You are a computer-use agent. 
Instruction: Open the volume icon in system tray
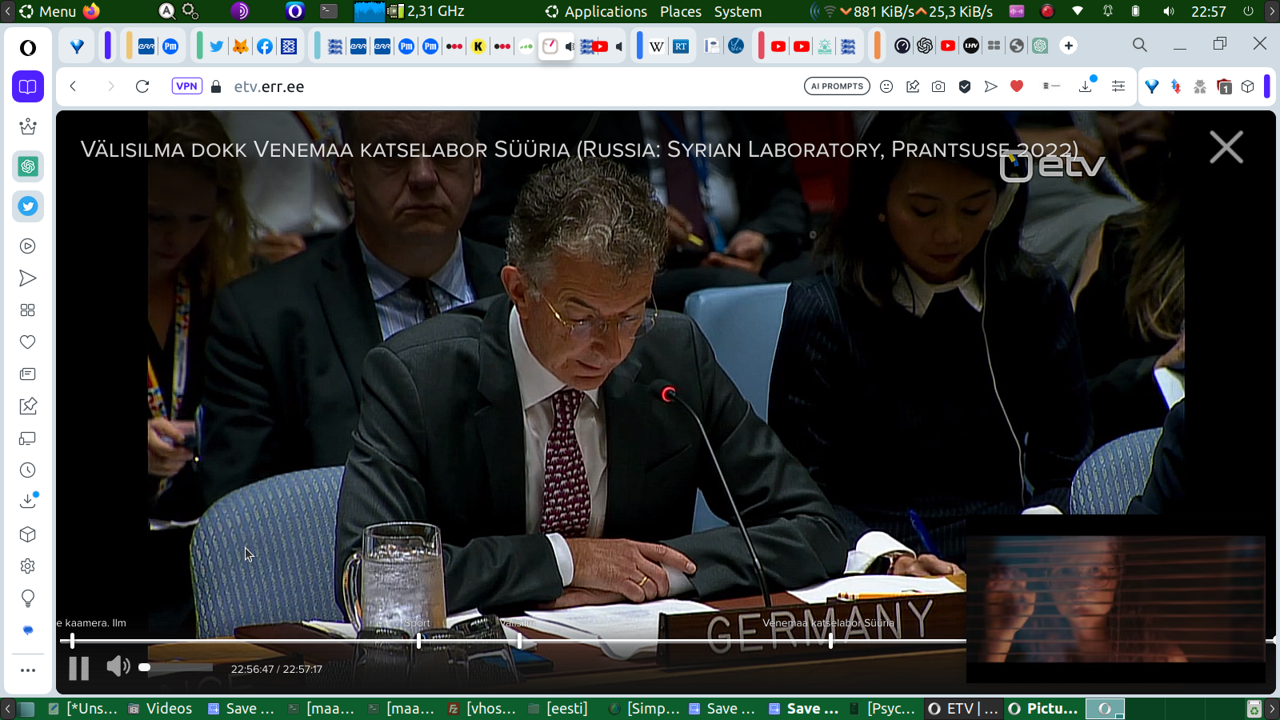(1169, 11)
